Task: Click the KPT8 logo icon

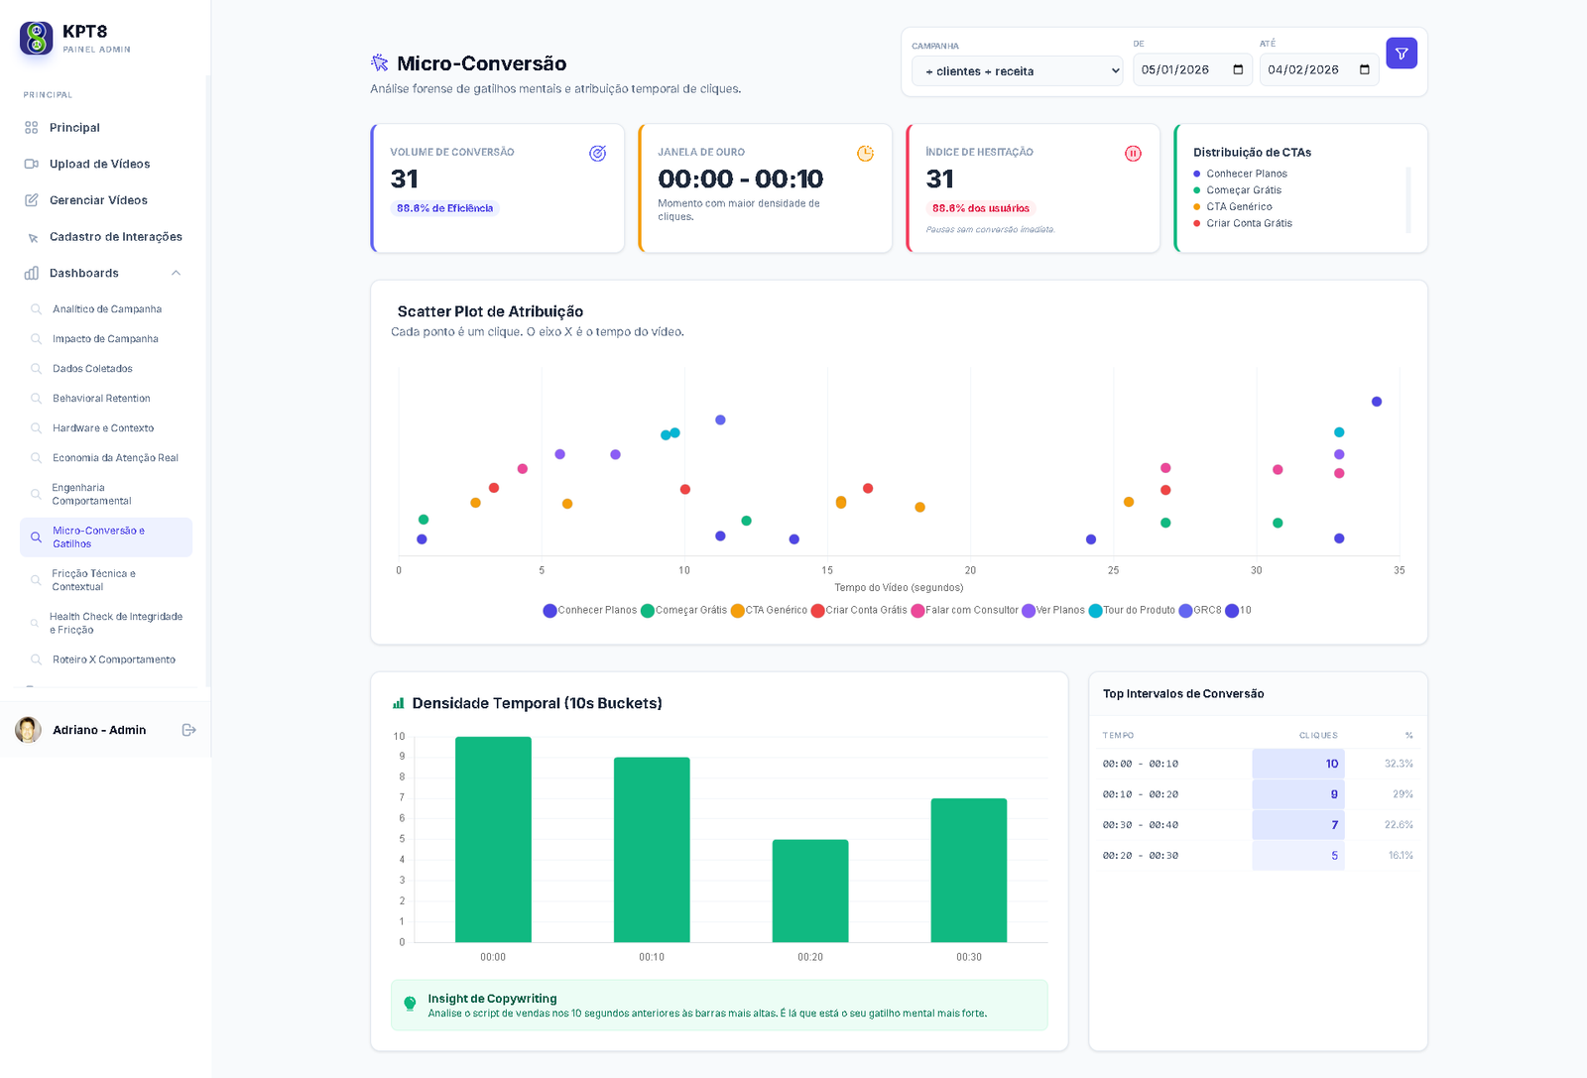Action: click(37, 38)
